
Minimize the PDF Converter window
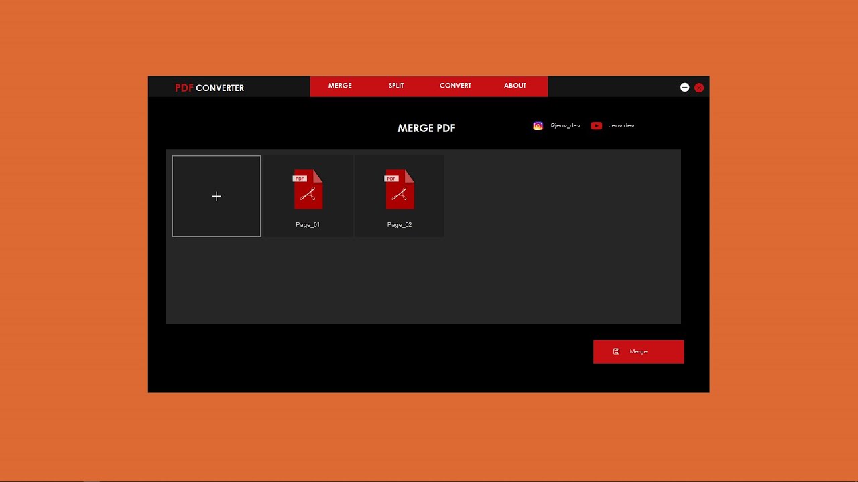684,87
